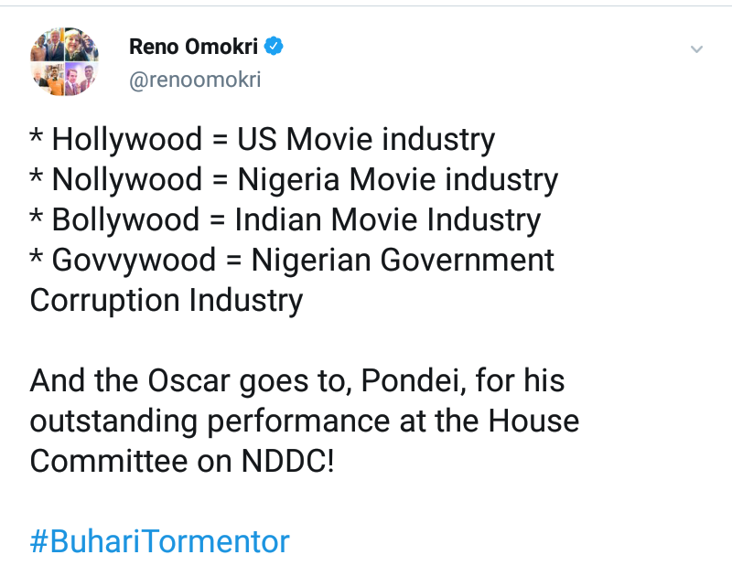Click the top-left photo in avatar collage
The image size is (732, 576).
coord(48,45)
